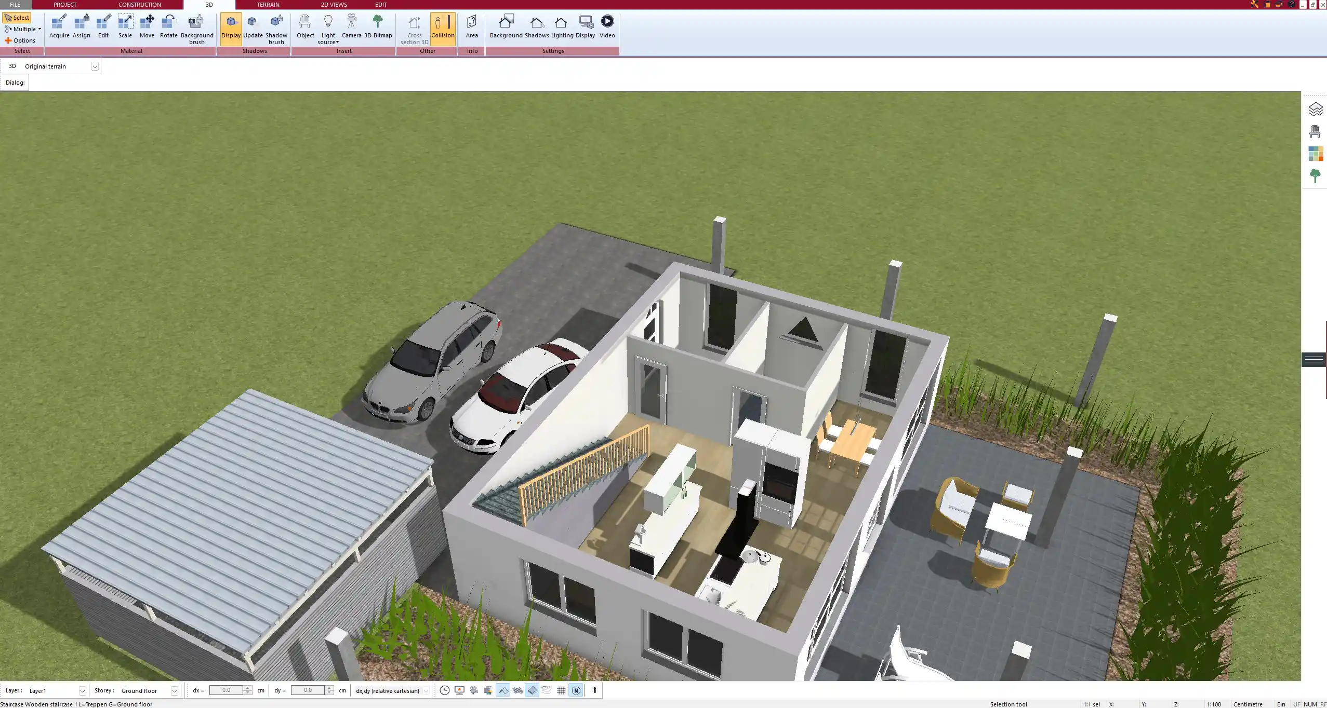Toggle the Display shadows button

(x=231, y=29)
